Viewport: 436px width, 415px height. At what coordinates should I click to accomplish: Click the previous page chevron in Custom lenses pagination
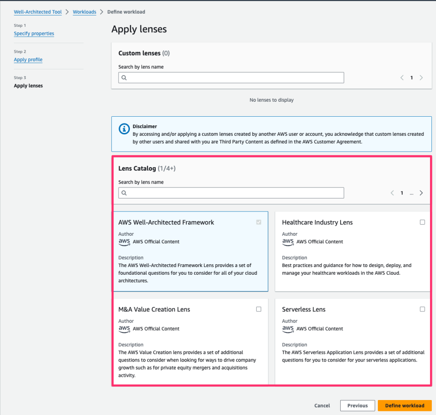coord(401,78)
